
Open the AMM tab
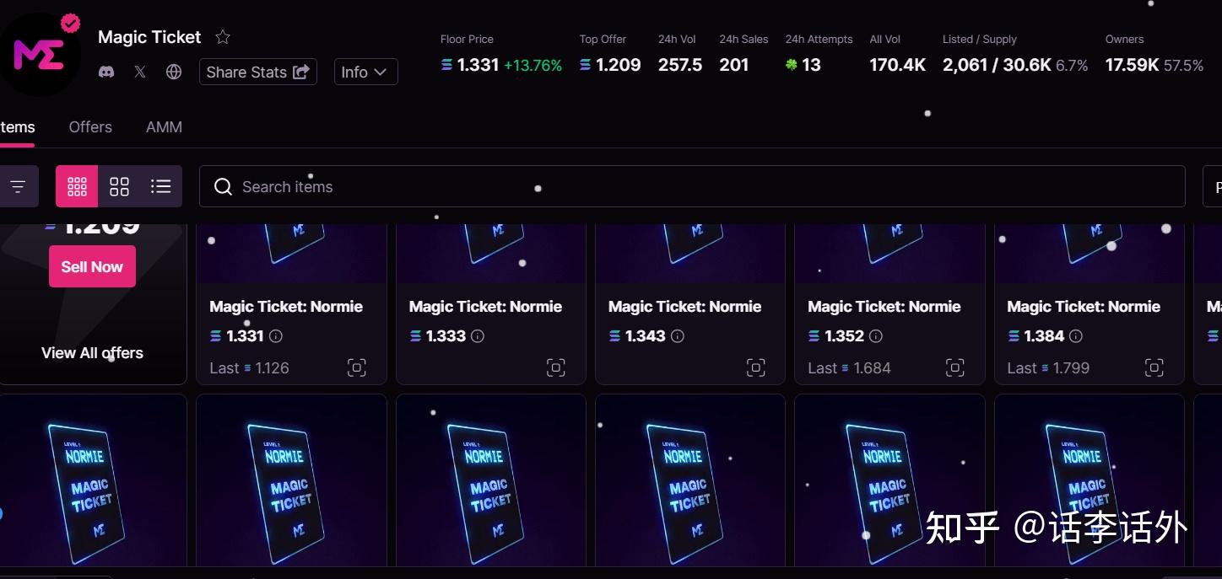coord(164,127)
